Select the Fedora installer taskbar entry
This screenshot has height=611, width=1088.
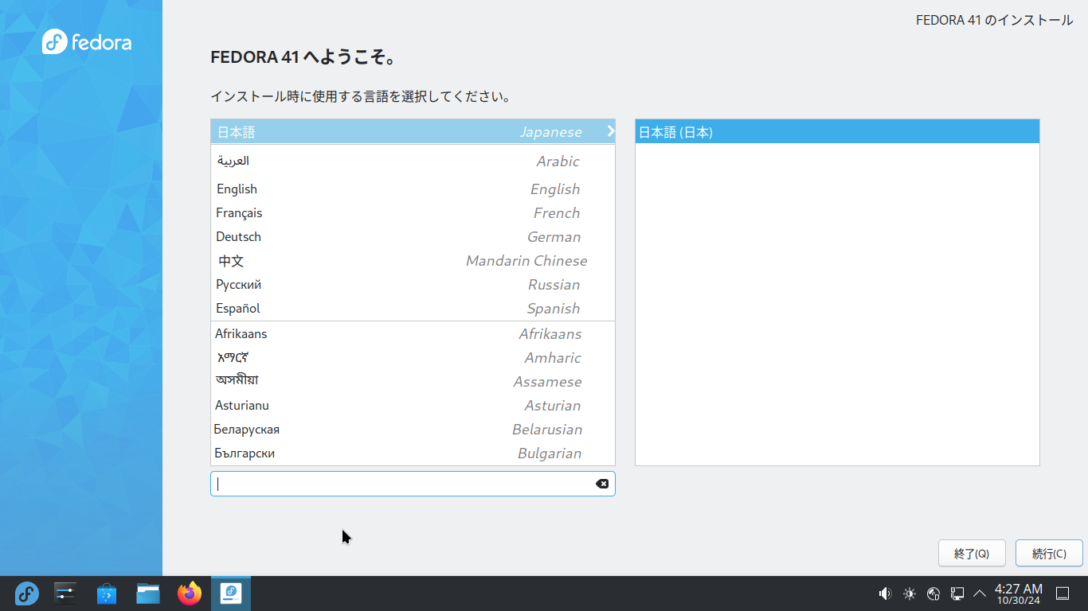[231, 593]
